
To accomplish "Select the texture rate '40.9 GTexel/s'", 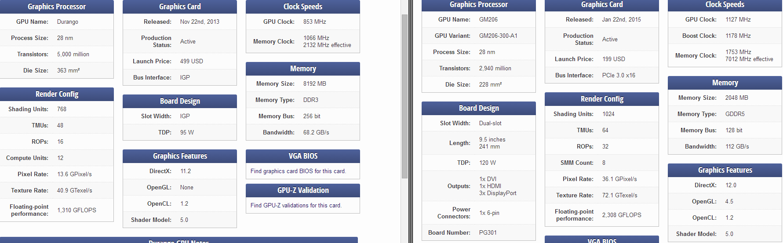I will 75,190.
